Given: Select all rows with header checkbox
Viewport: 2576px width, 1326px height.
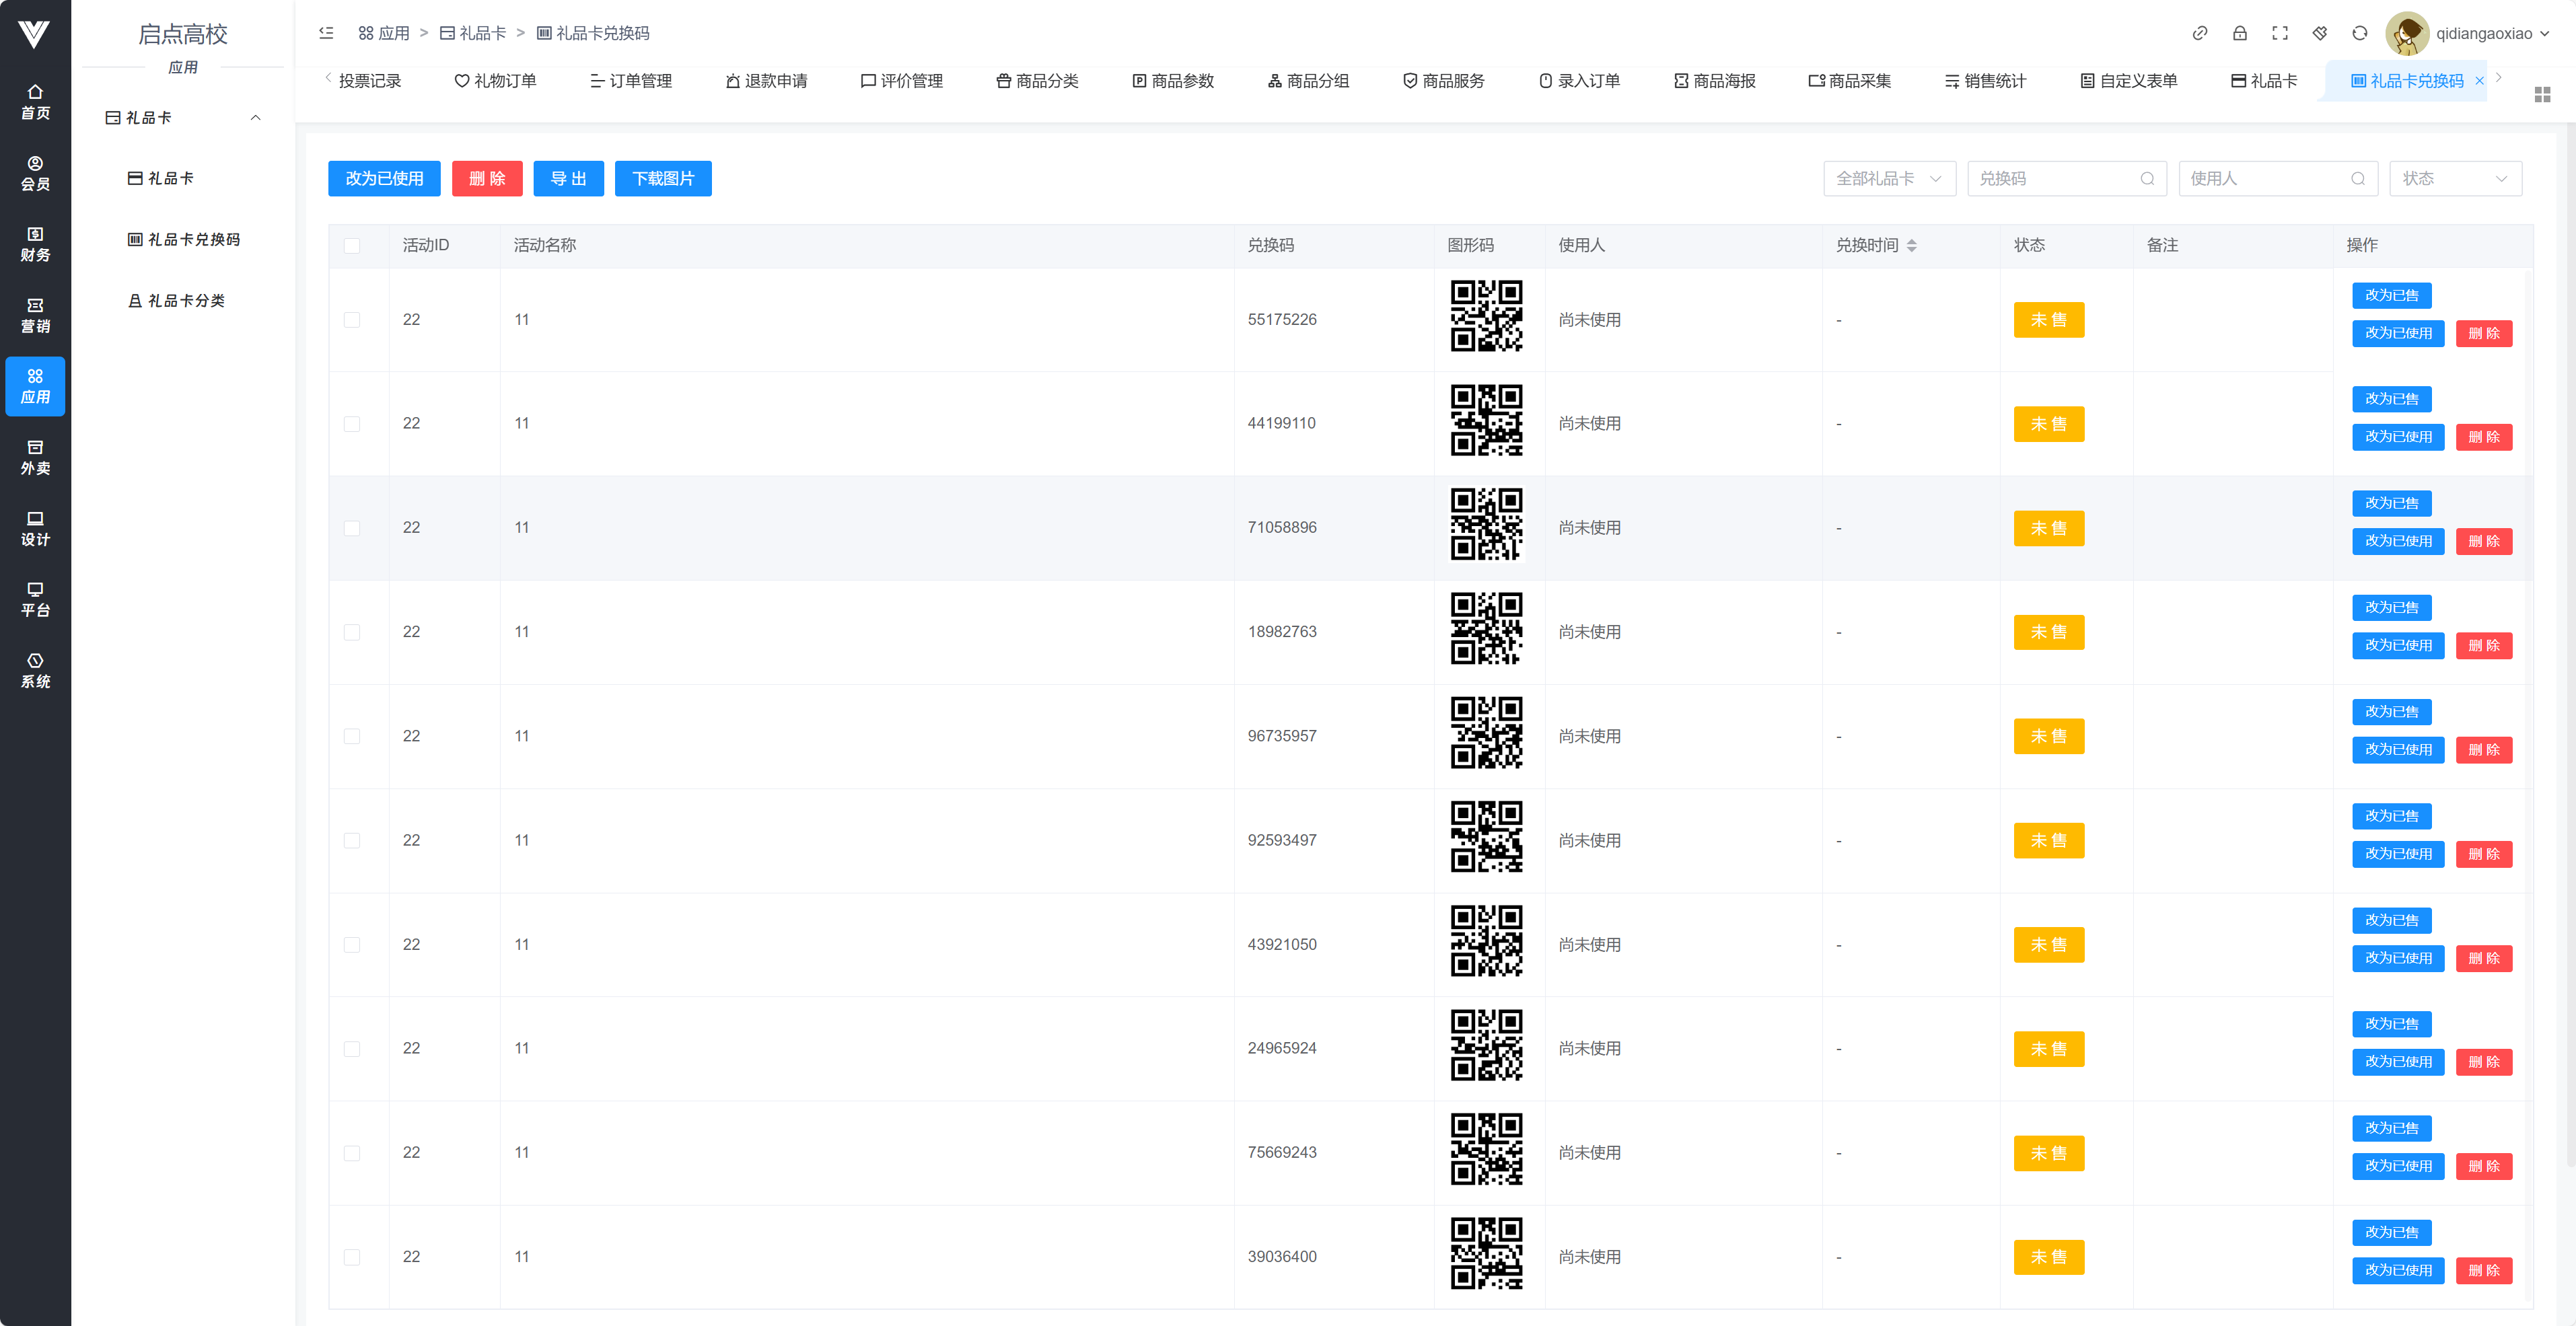Looking at the screenshot, I should [x=352, y=246].
